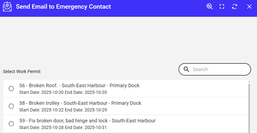The width and height of the screenshot is (257, 133).
Task: Click the permit 56 date line ending 2025-10-20
Action: [x=63, y=92]
